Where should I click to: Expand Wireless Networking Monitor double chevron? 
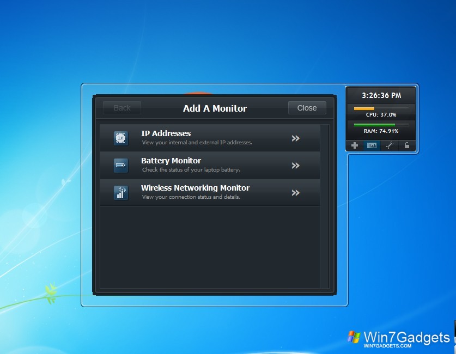pos(295,193)
